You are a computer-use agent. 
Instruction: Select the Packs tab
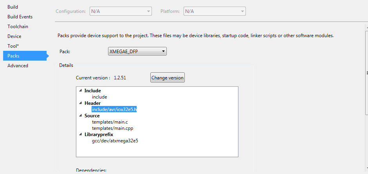click(x=13, y=56)
